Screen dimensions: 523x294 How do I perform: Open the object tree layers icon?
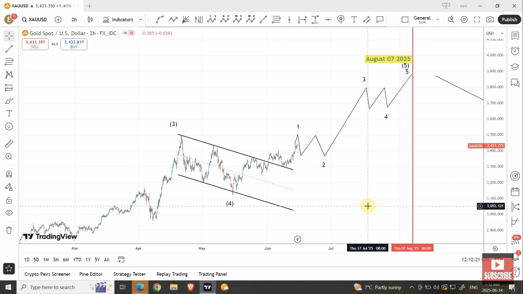515,67
